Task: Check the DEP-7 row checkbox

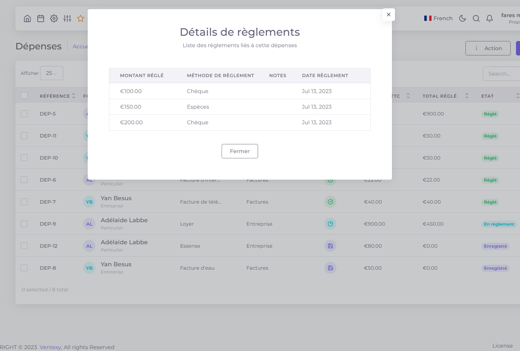Action: coord(24,202)
